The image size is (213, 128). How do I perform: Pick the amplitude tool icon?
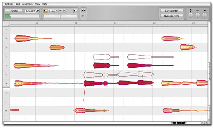point(57,11)
